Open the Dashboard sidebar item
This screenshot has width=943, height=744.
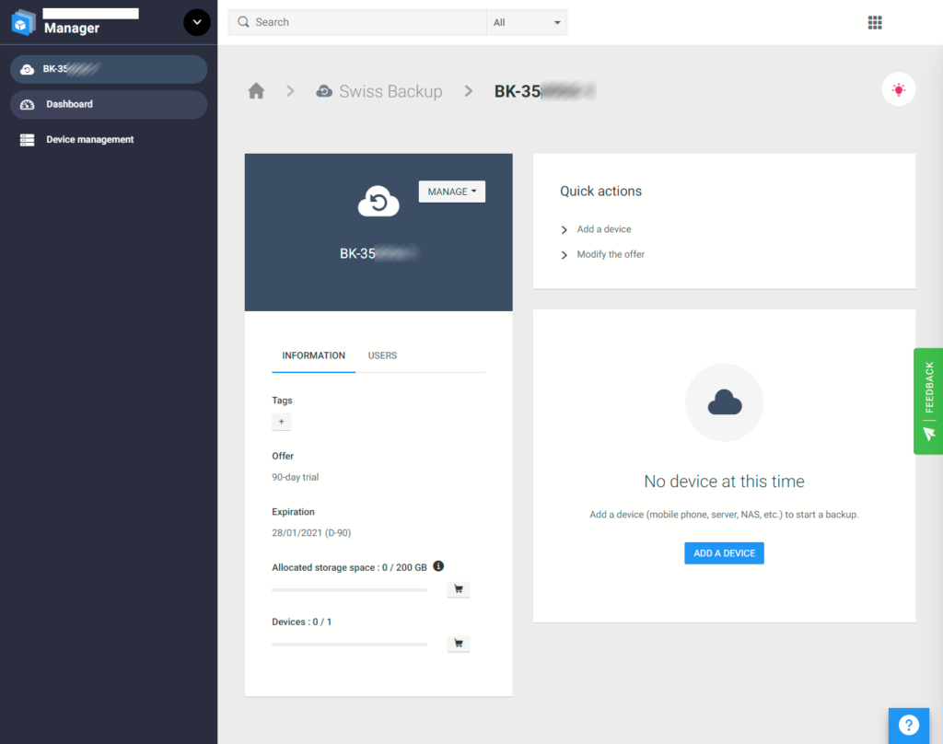coord(109,105)
